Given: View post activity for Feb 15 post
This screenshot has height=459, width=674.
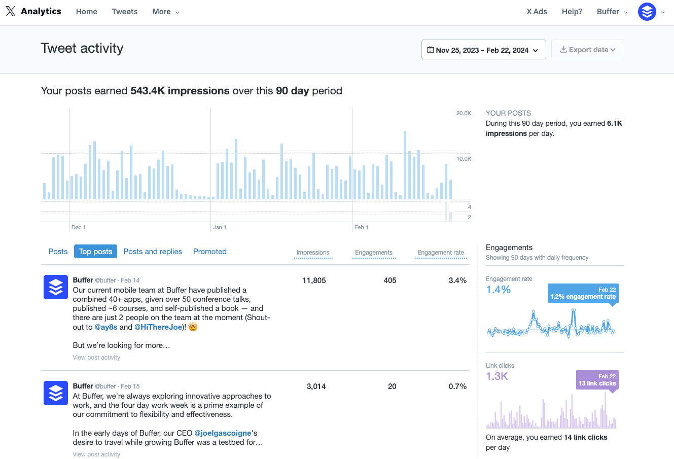Looking at the screenshot, I should [x=96, y=454].
